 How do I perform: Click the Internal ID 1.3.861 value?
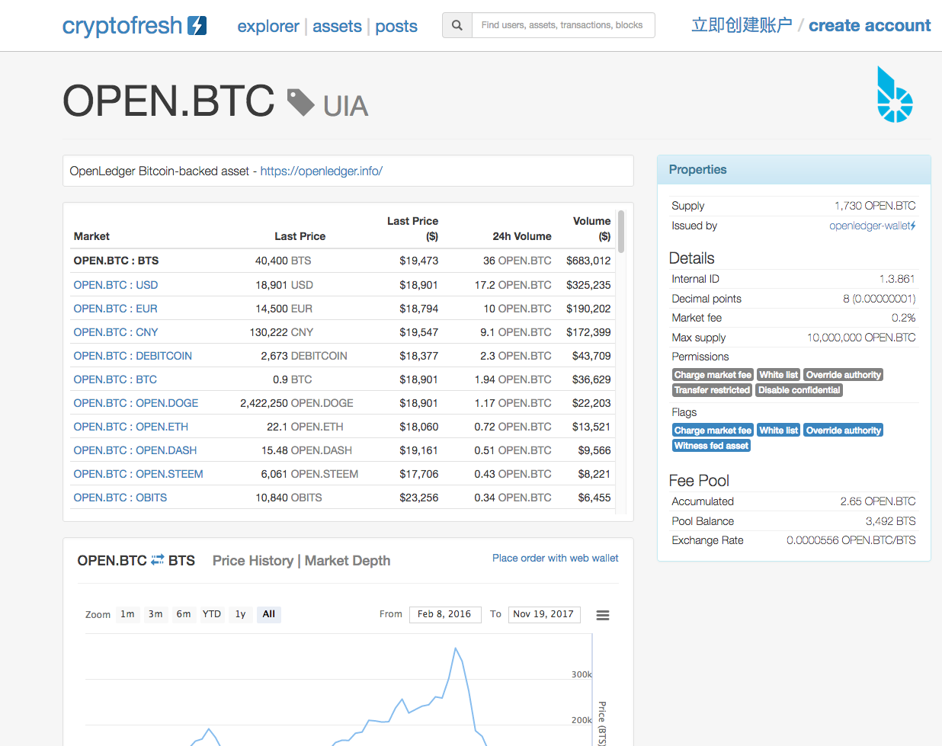click(897, 279)
